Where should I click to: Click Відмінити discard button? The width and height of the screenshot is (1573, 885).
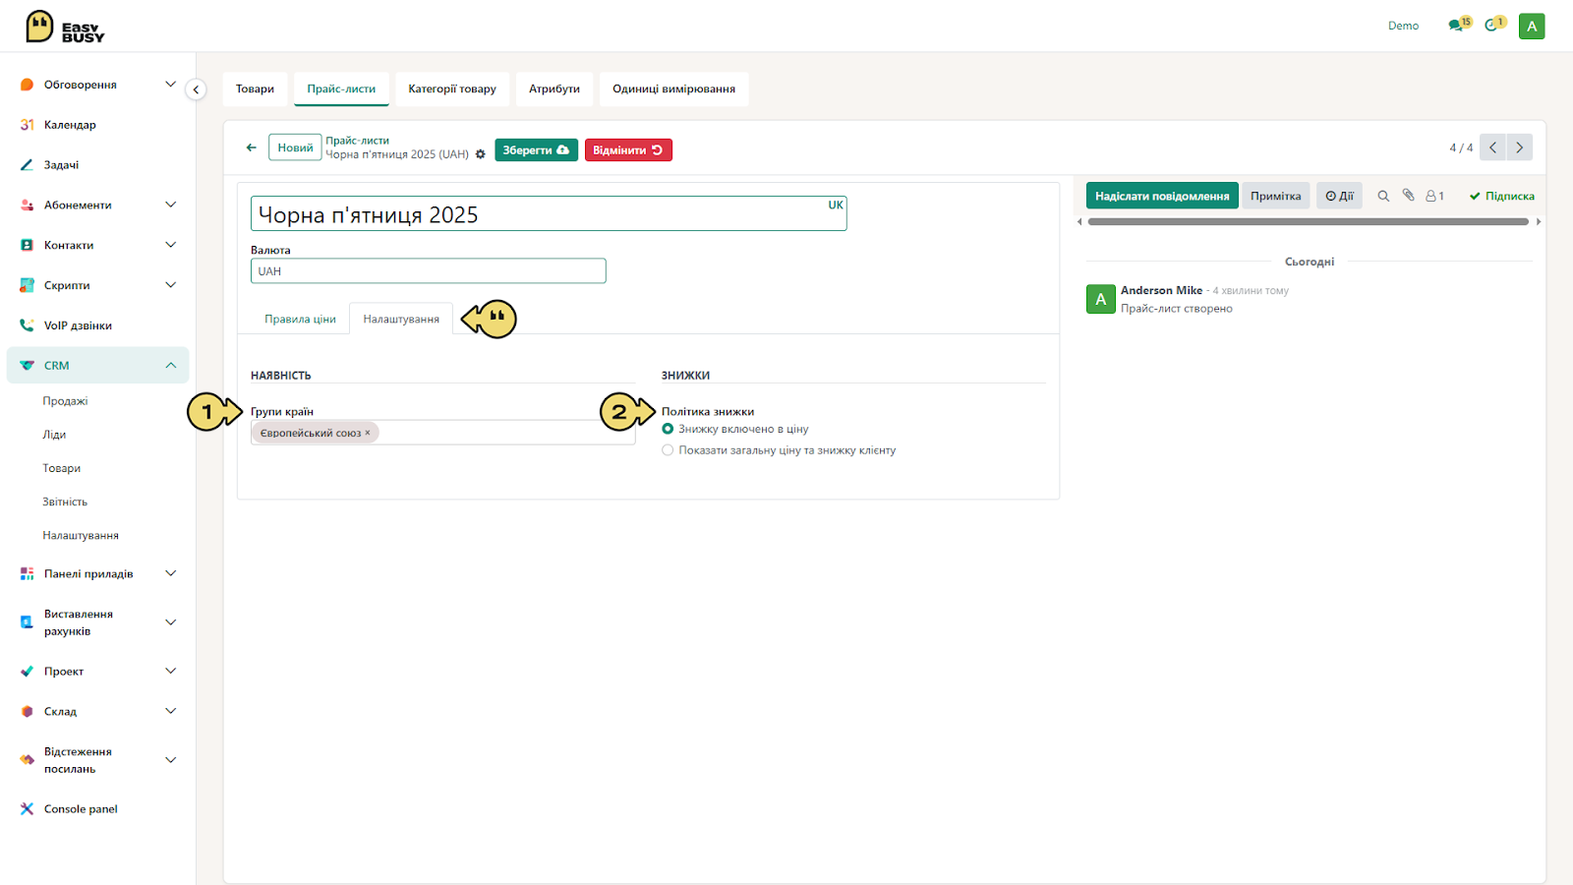coord(628,149)
